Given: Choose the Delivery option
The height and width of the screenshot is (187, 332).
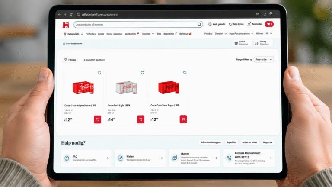Looking at the screenshot, I should tap(263, 43).
